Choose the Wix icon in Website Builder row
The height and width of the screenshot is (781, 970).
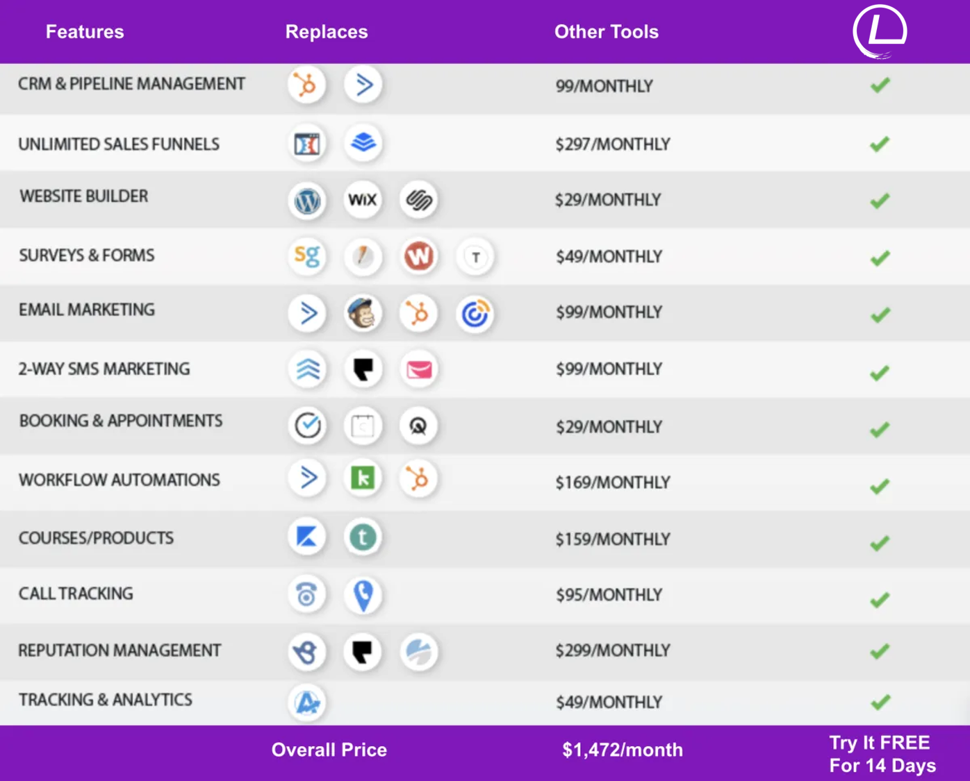pos(363,201)
